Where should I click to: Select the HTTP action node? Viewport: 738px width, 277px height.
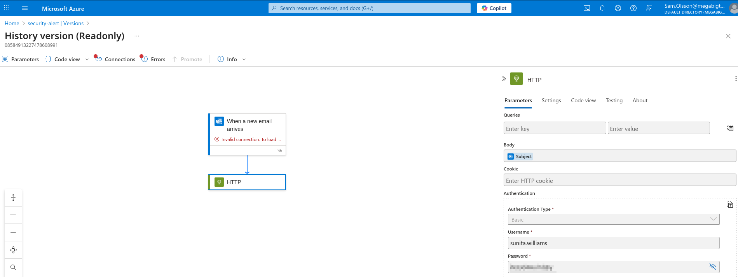pos(247,182)
